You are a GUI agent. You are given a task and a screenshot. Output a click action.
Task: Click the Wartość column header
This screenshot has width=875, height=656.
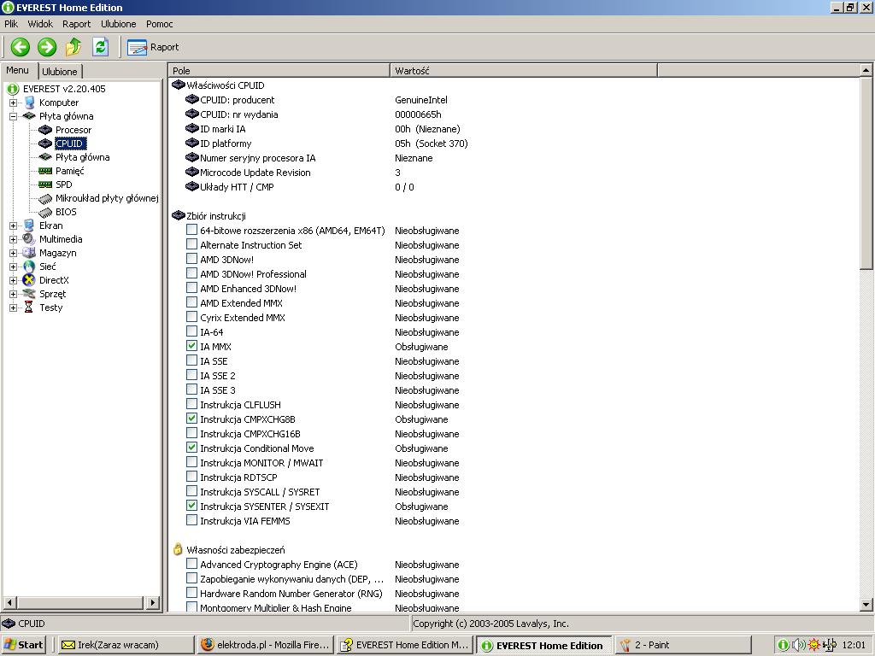point(524,71)
